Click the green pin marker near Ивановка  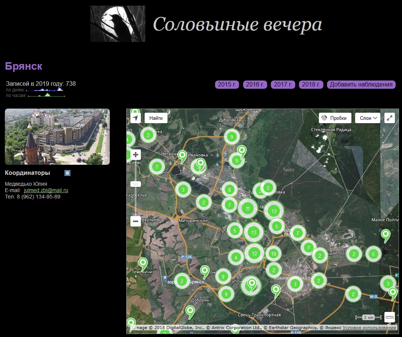[x=182, y=155]
